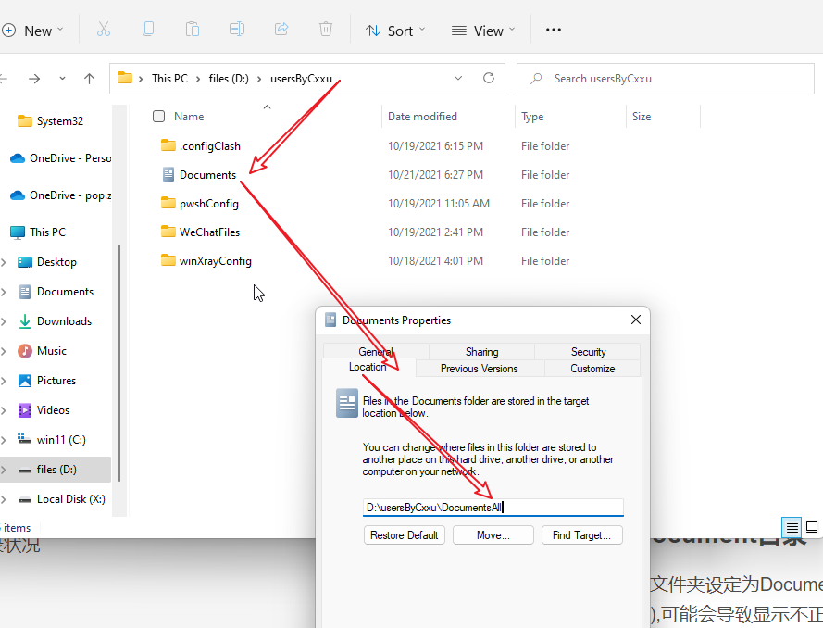Select This PC in the navigation pane
The height and width of the screenshot is (628, 823).
[47, 232]
